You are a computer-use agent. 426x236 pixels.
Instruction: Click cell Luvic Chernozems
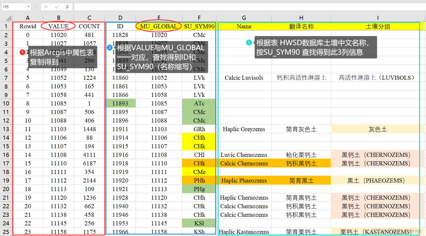244,155
